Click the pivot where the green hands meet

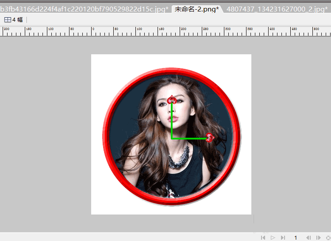click(x=172, y=139)
